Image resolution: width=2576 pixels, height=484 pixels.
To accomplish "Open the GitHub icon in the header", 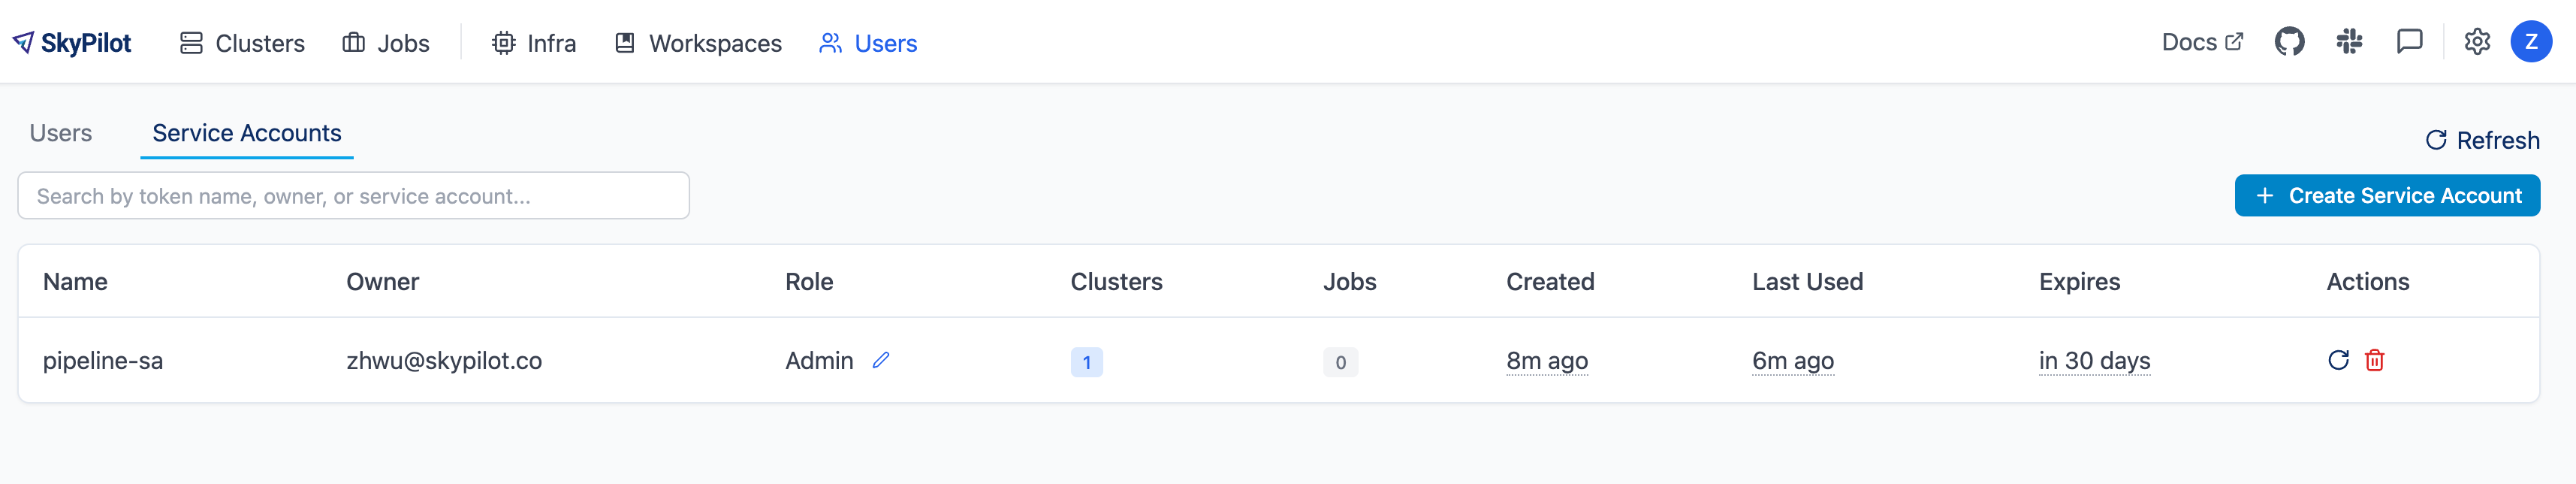I will click(x=2289, y=41).
